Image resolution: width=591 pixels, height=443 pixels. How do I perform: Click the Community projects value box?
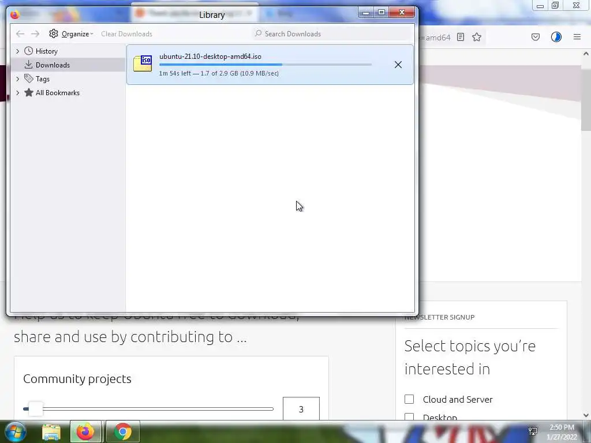[x=301, y=409]
